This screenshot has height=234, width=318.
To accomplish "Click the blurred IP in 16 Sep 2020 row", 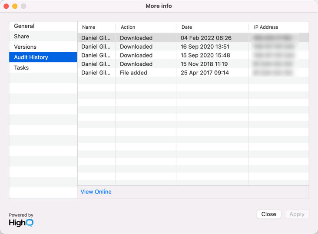I will click(x=273, y=47).
